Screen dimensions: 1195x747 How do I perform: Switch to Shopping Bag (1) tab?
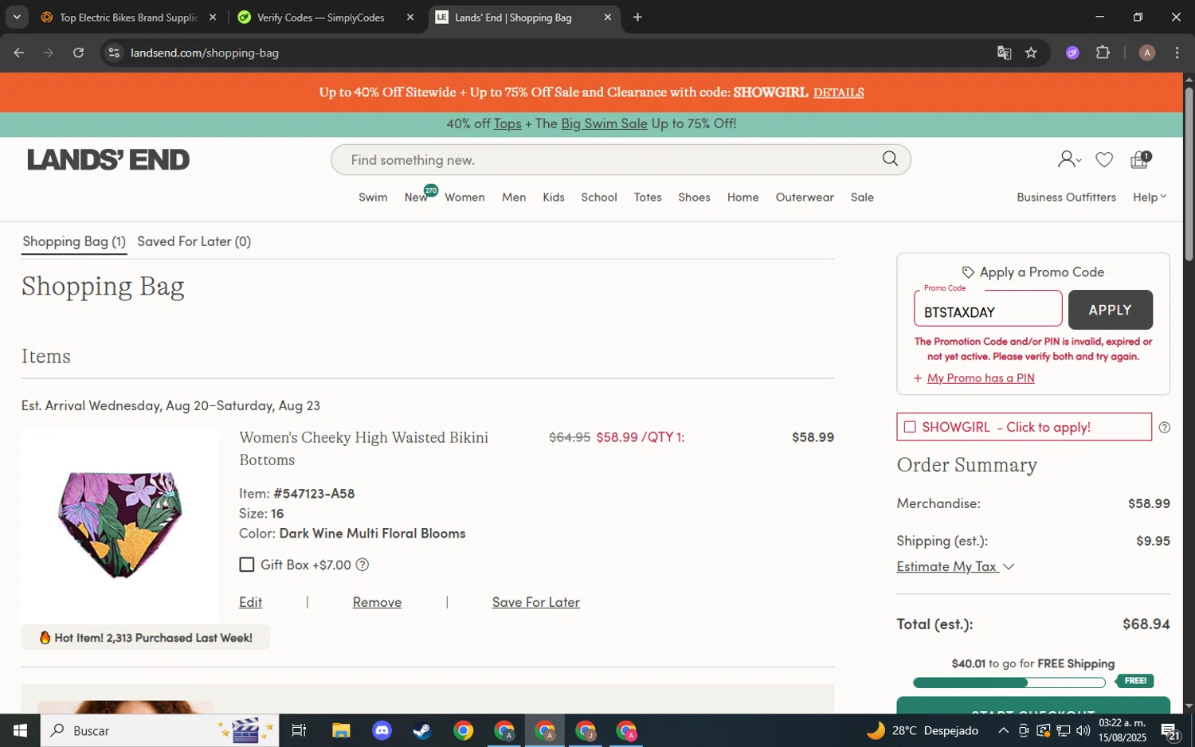point(74,241)
